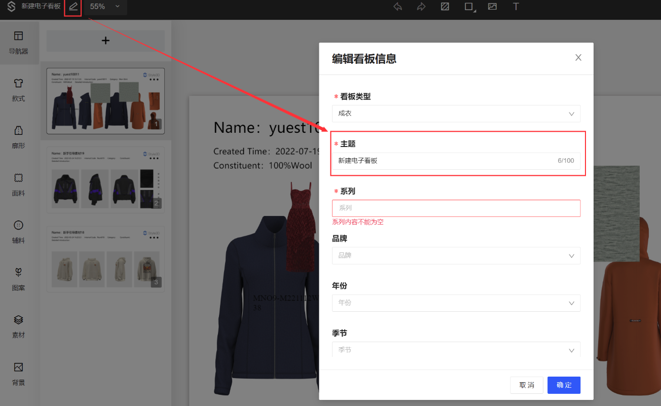Open the 图案 pattern panel
This screenshot has height=406, width=661.
[x=19, y=279]
